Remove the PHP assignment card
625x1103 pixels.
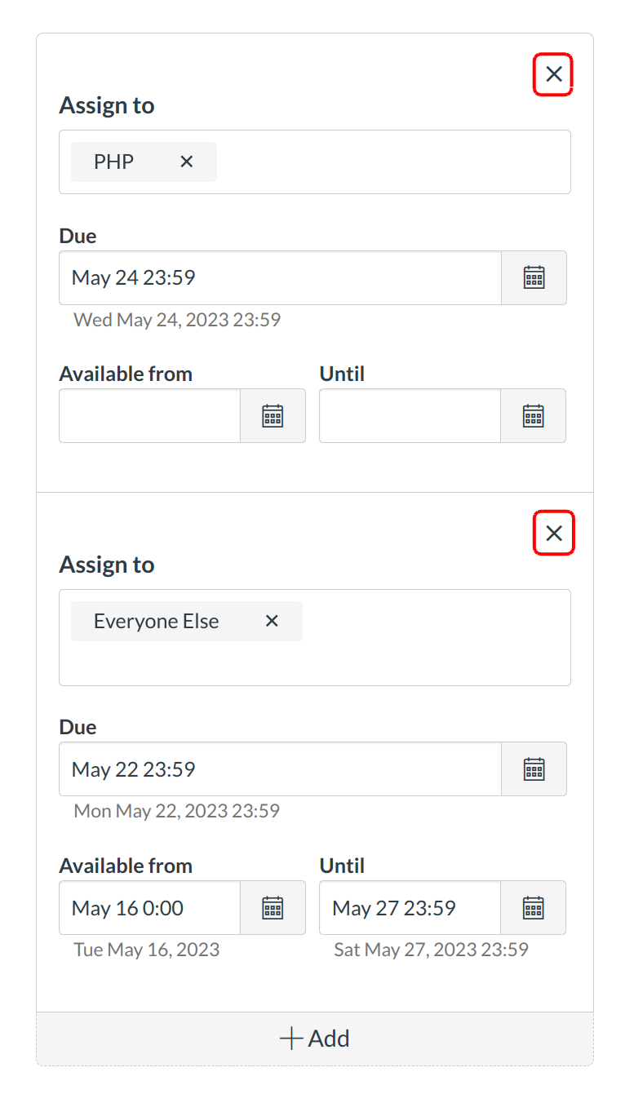(x=554, y=74)
